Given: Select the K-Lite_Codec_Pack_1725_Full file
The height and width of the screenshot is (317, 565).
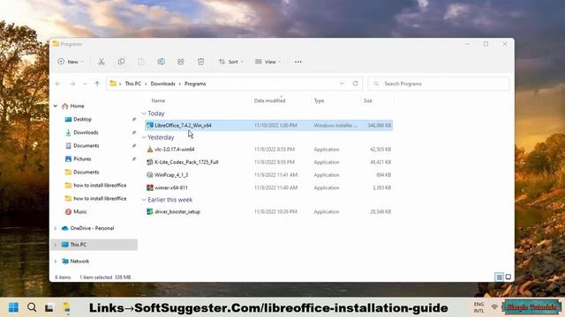Looking at the screenshot, I should coord(268,162).
